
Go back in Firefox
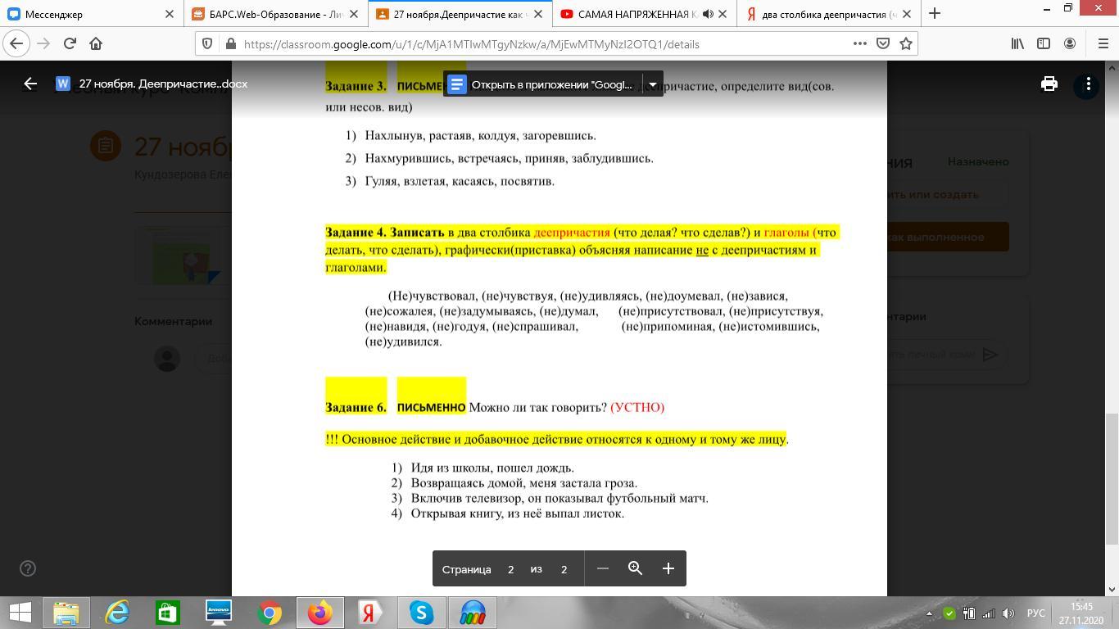click(16, 43)
